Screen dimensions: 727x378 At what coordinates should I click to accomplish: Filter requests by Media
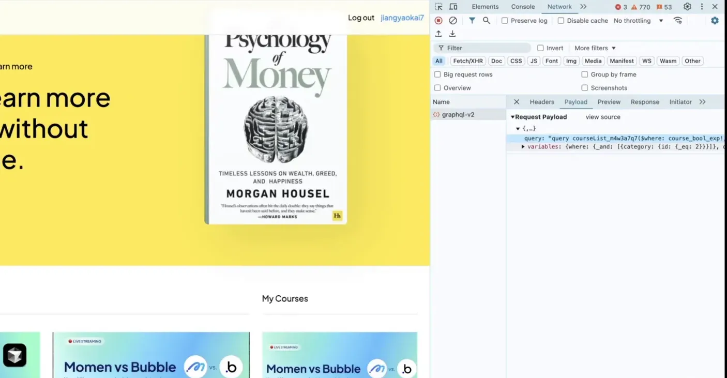click(593, 61)
